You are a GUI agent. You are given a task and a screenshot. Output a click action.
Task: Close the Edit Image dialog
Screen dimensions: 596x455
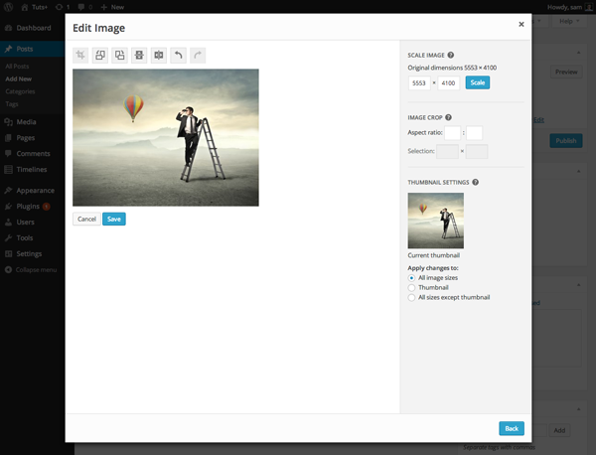(x=521, y=24)
